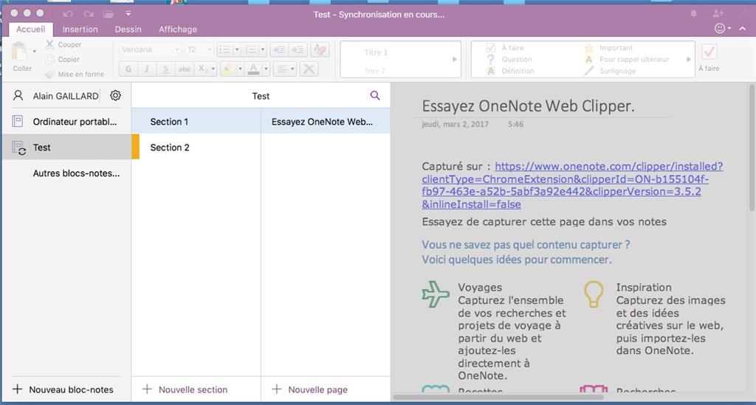Open the numbered list style arrow
Screen dimensions: 756x405
[263, 49]
